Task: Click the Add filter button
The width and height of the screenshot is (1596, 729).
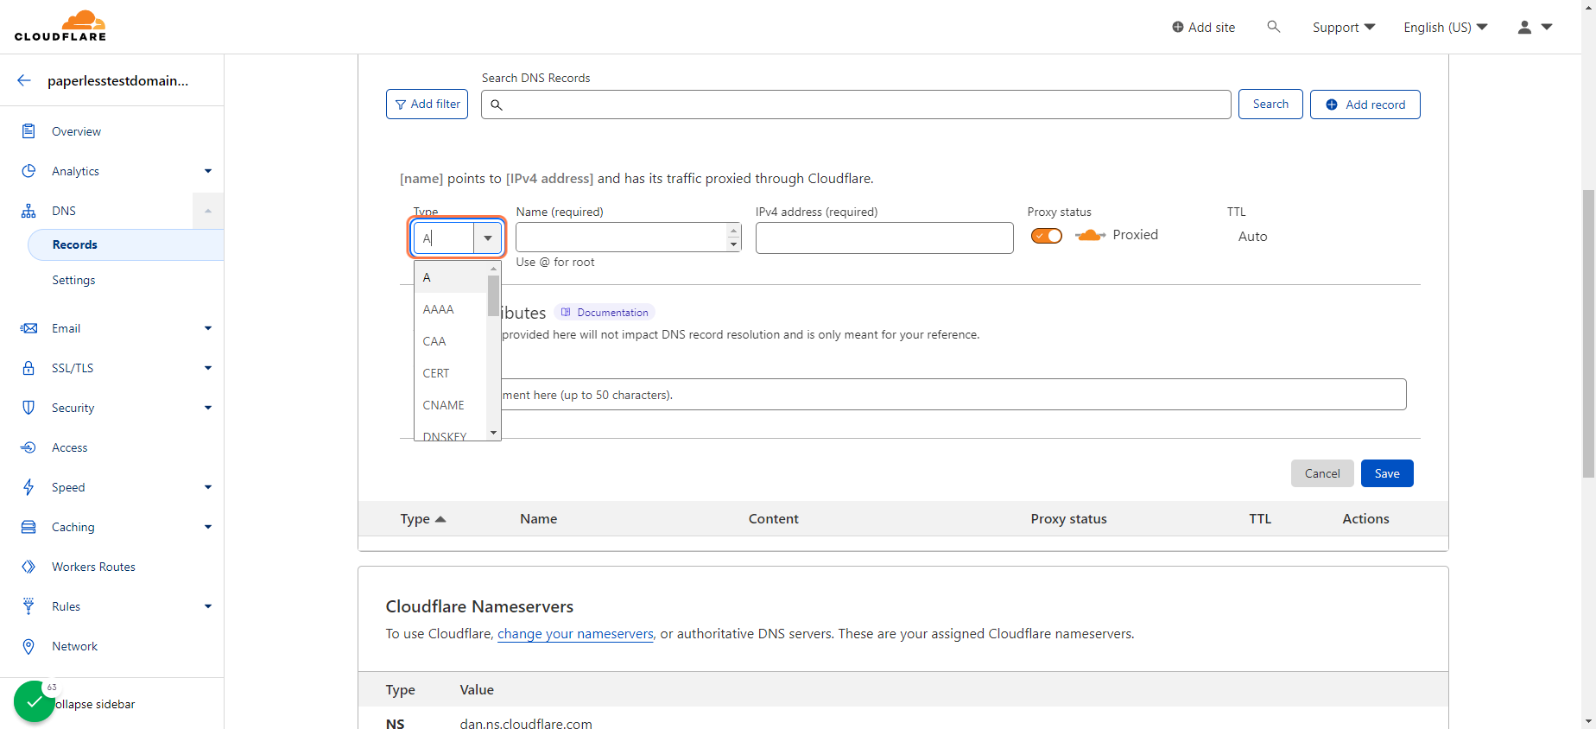Action: click(427, 105)
